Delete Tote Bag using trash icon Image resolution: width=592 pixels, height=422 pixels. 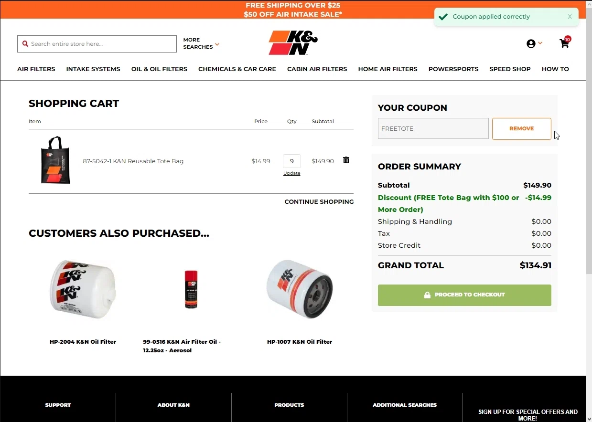(346, 160)
